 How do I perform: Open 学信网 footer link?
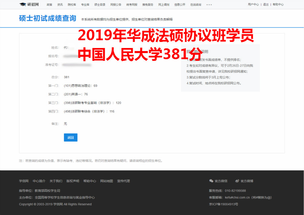pos(24,181)
